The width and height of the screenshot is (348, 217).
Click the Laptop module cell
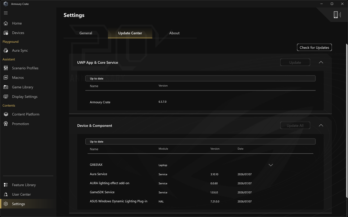pos(163,165)
